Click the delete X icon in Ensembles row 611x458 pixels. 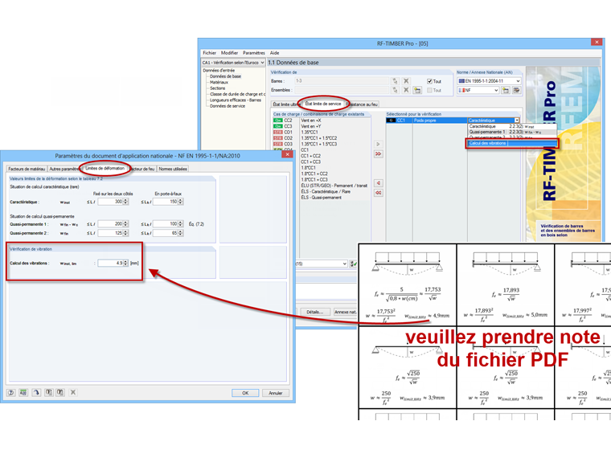tap(406, 90)
